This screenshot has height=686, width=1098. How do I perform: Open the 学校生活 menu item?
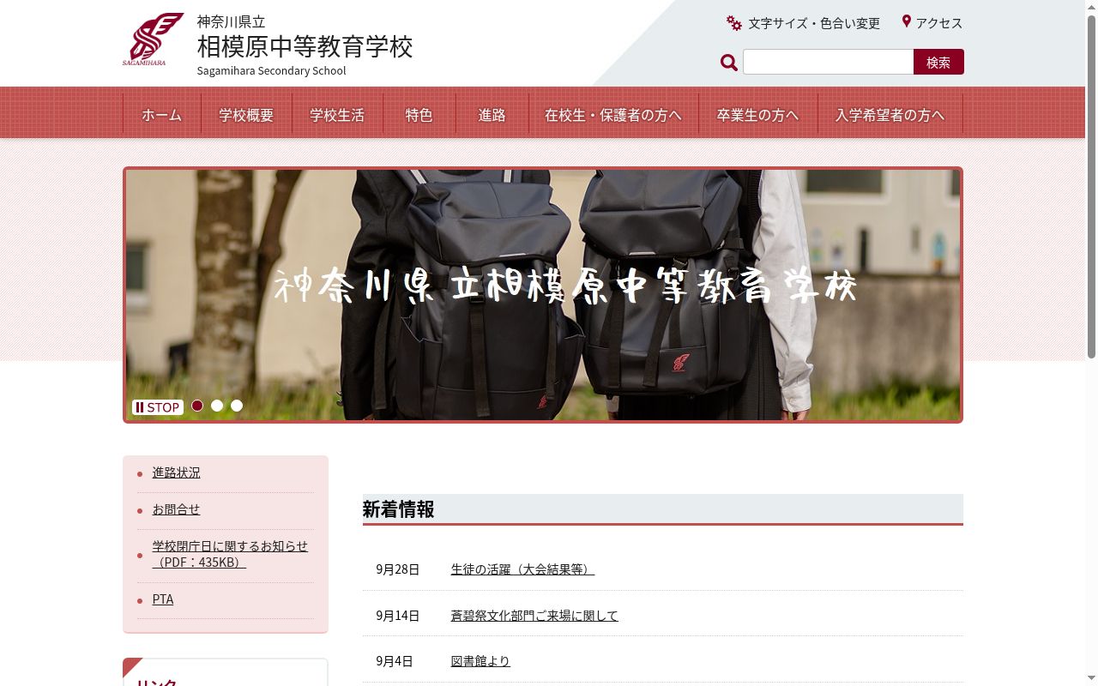[x=337, y=115]
